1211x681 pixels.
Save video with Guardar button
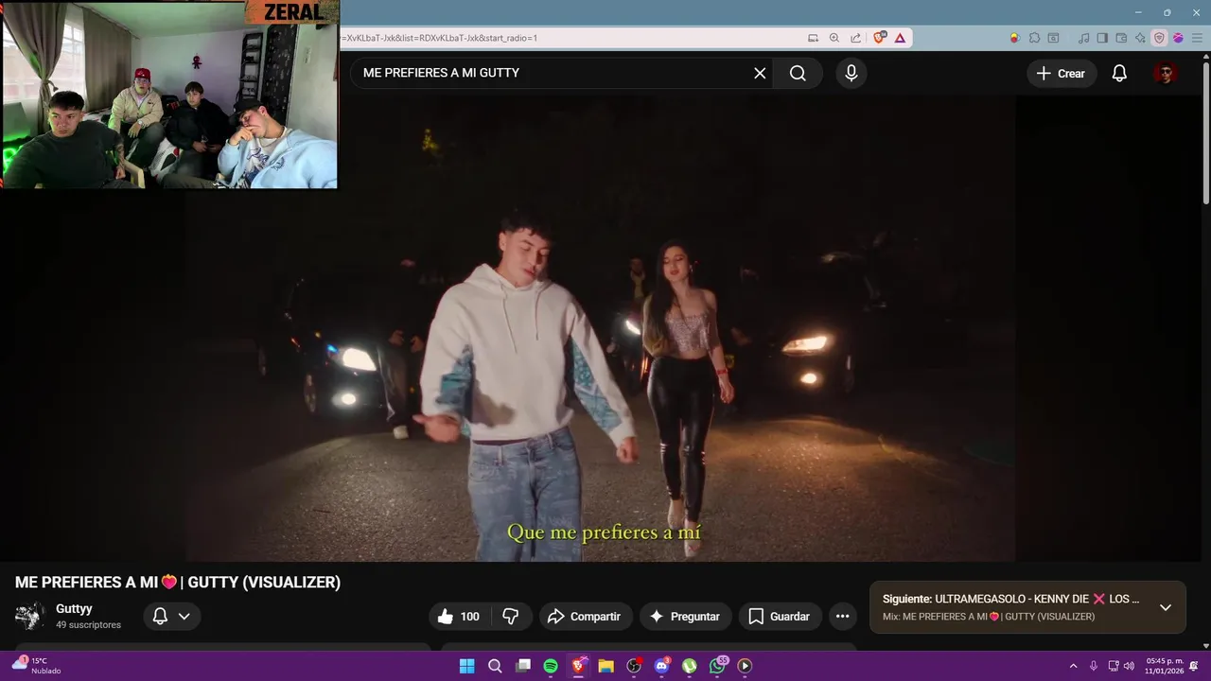coord(780,617)
